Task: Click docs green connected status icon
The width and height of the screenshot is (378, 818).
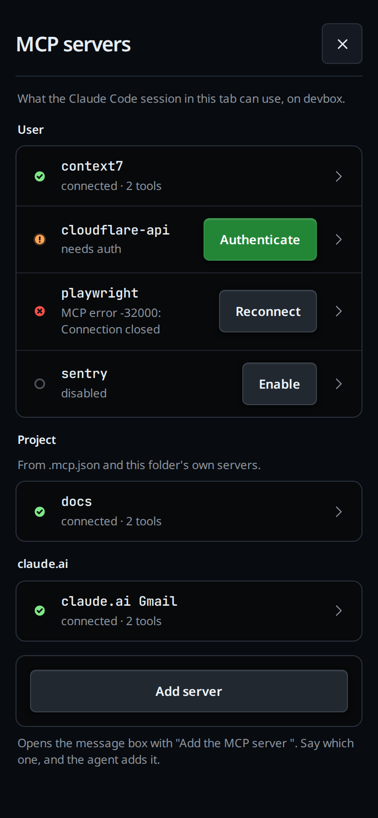Action: click(x=40, y=512)
